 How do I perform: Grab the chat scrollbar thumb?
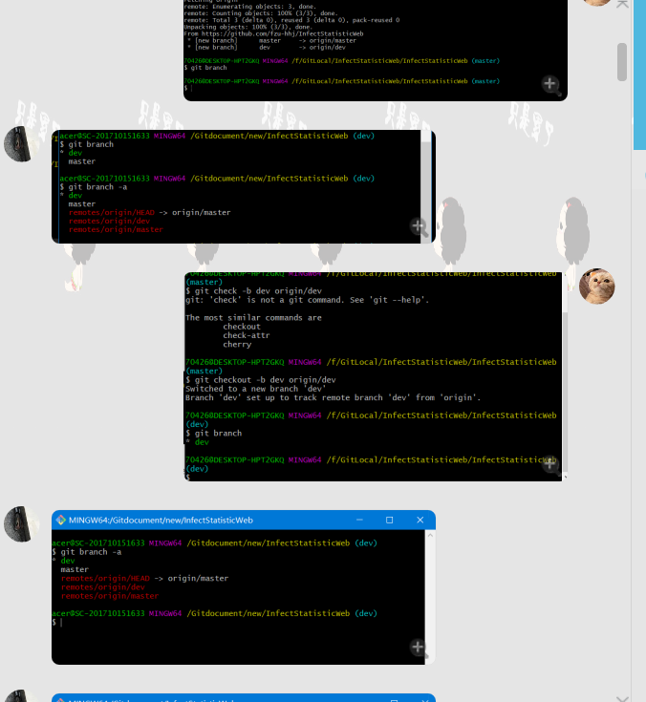click(622, 62)
